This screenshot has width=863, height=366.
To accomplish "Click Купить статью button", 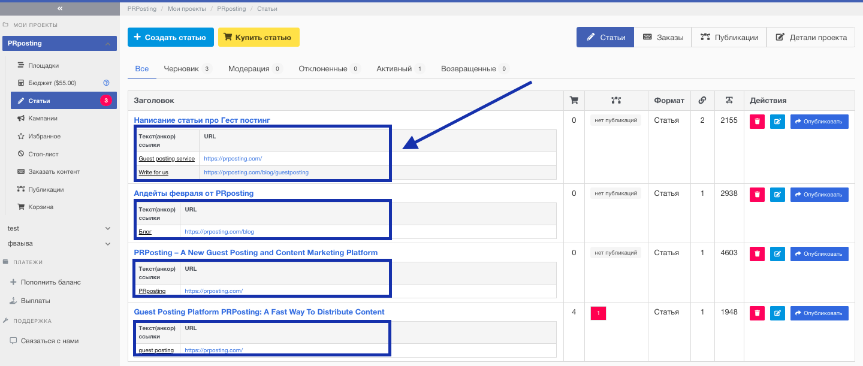I will point(258,37).
